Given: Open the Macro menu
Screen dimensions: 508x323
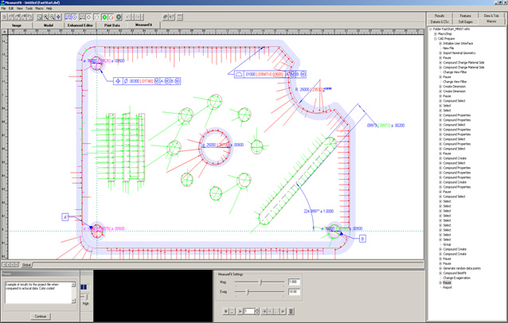Looking at the screenshot, I should click(39, 9).
